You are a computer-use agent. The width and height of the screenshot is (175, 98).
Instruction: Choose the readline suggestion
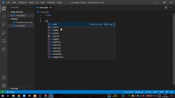(81, 45)
